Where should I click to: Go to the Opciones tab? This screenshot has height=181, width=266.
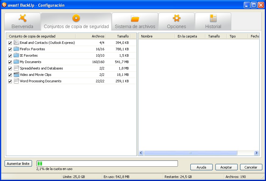point(176,22)
